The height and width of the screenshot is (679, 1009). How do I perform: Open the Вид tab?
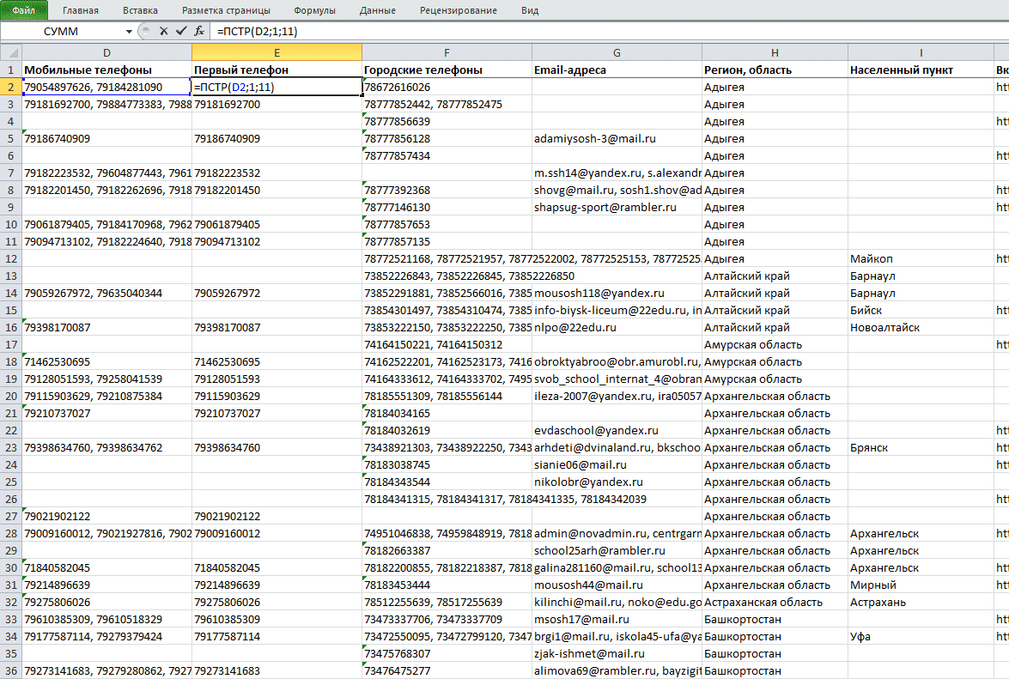[530, 10]
